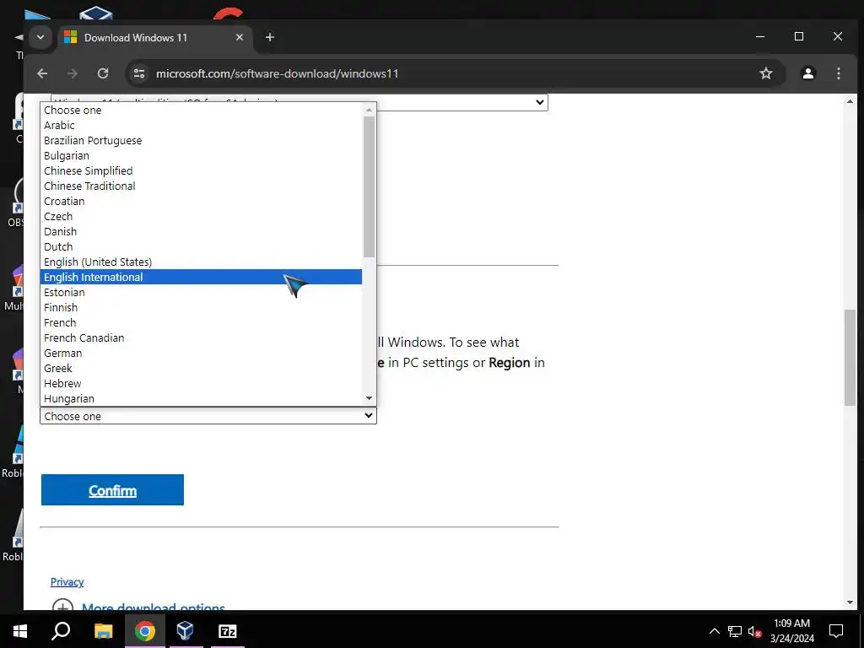864x648 pixels.
Task: Click the language list scroll down arrow
Action: click(x=369, y=398)
